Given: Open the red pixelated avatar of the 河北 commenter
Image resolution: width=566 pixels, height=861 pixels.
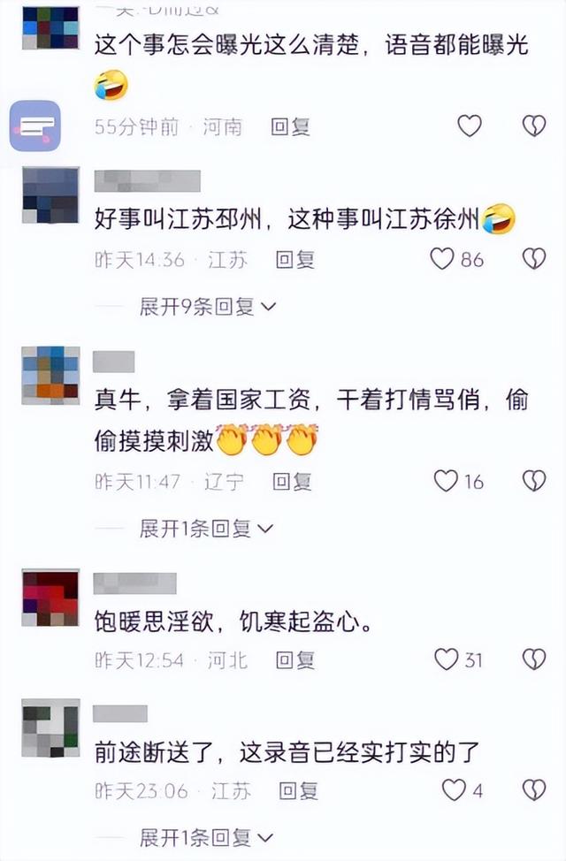Looking at the screenshot, I should pyautogui.click(x=50, y=598).
